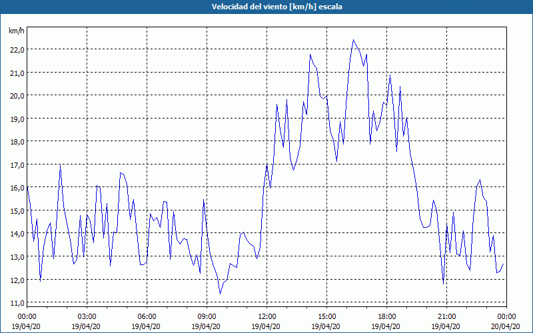Click the 20,0 vertical axis label

(17, 96)
